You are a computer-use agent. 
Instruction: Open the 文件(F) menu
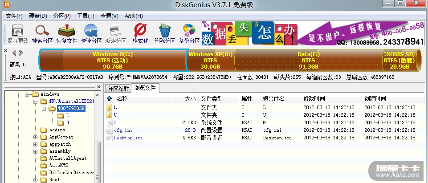click(x=14, y=16)
